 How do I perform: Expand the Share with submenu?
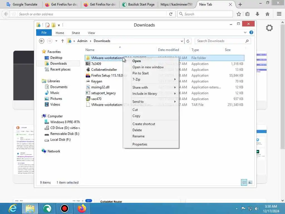coord(151,87)
